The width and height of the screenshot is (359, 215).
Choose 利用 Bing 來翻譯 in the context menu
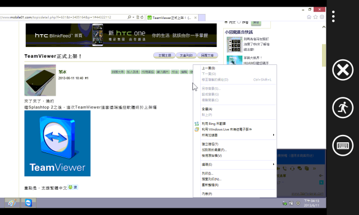click(235, 124)
